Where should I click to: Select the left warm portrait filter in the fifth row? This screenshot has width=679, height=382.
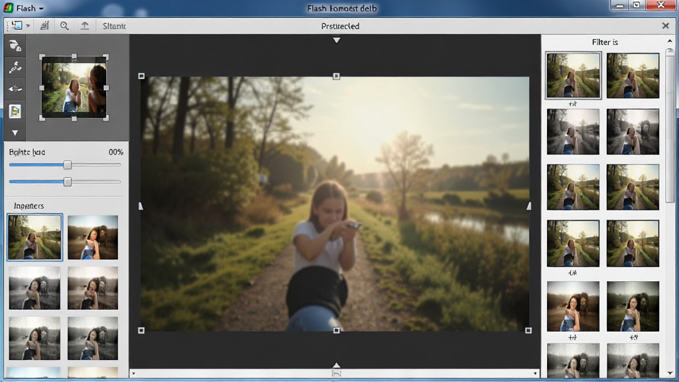point(573,306)
